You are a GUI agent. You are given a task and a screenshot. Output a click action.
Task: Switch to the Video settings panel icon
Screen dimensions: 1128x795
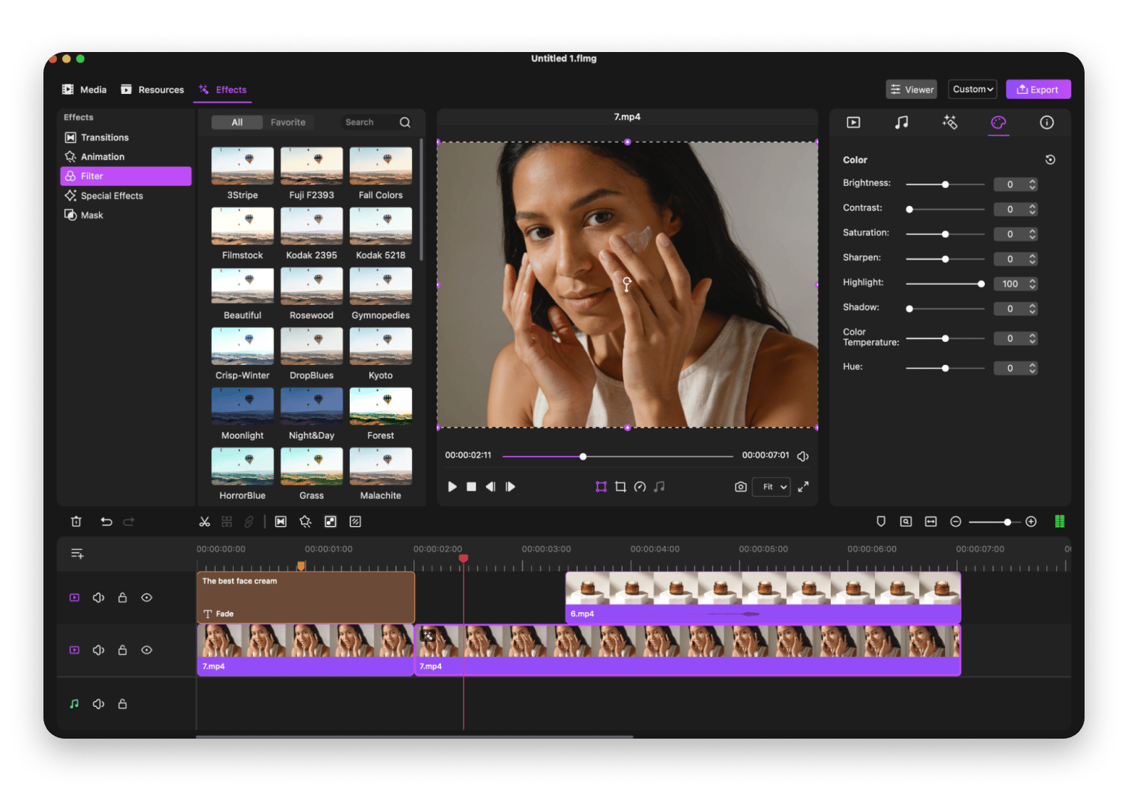click(x=853, y=122)
